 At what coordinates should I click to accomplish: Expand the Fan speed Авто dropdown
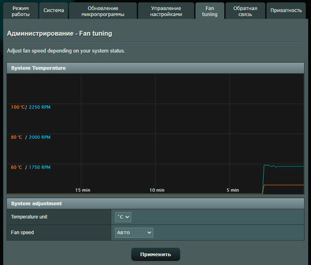134,233
